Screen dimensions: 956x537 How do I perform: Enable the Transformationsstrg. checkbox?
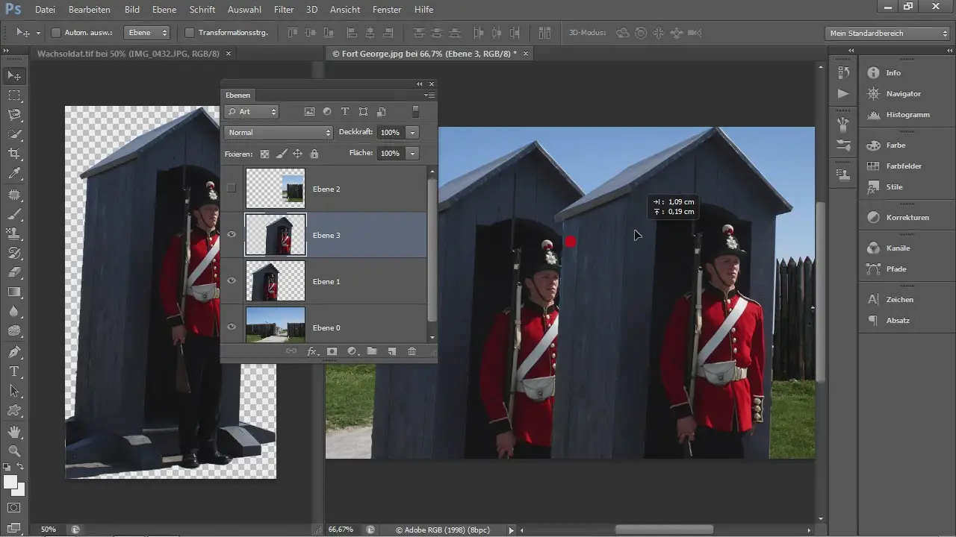tap(189, 33)
